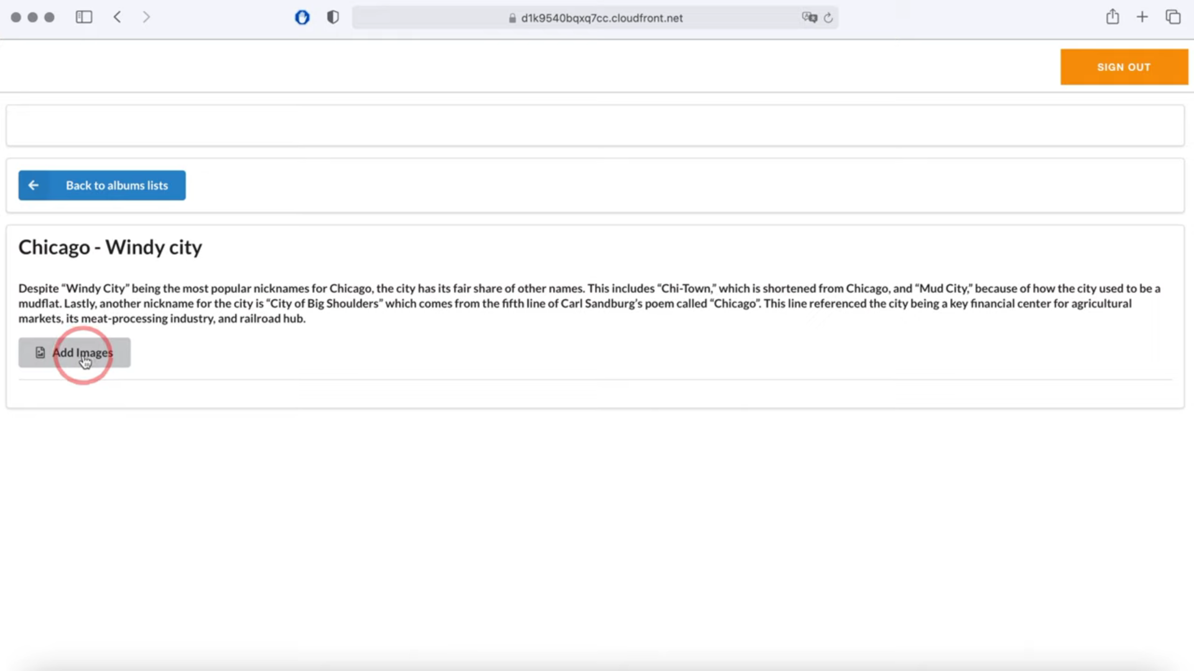The height and width of the screenshot is (671, 1194).
Task: Open the blue password manager extension
Action: coord(302,17)
